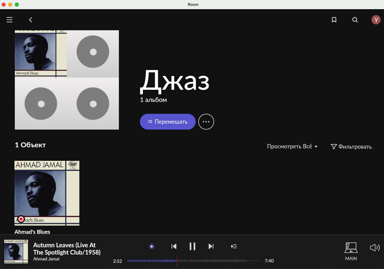Viewport: 384px width, 269px height.
Task: Open the bookmarks icon
Action: pos(334,20)
